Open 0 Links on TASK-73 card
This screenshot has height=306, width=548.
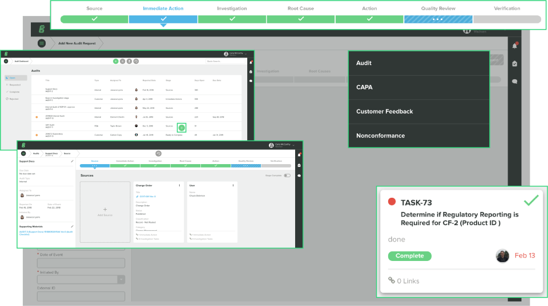coord(404,281)
